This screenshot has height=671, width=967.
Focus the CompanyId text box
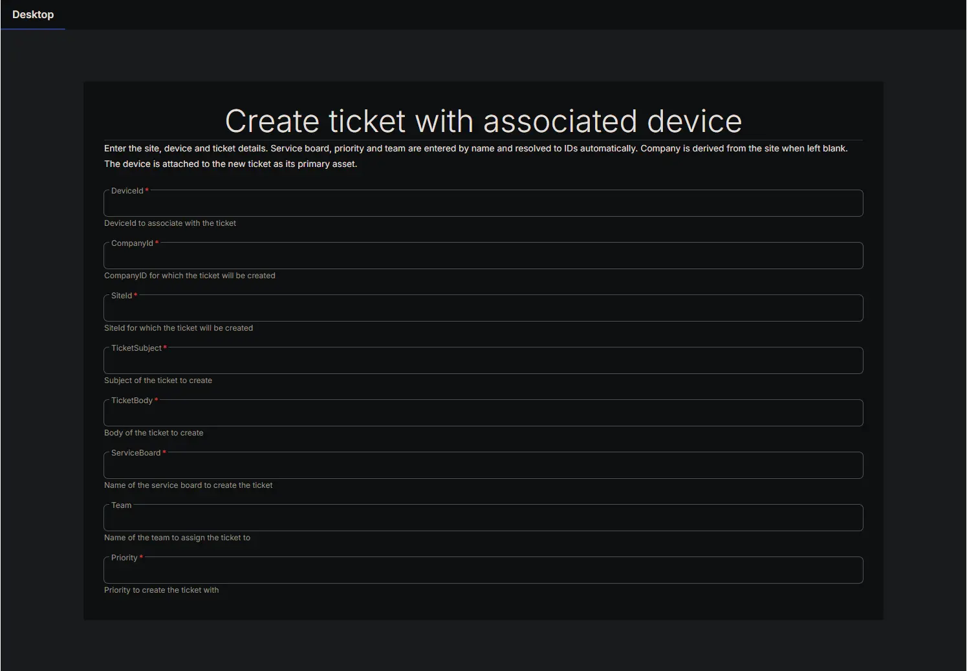point(483,256)
